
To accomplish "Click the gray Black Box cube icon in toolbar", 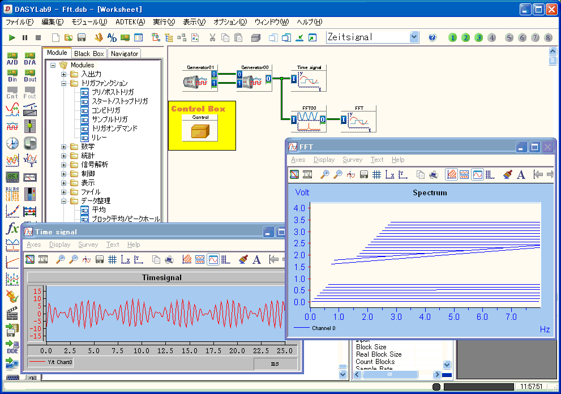I will [x=255, y=37].
